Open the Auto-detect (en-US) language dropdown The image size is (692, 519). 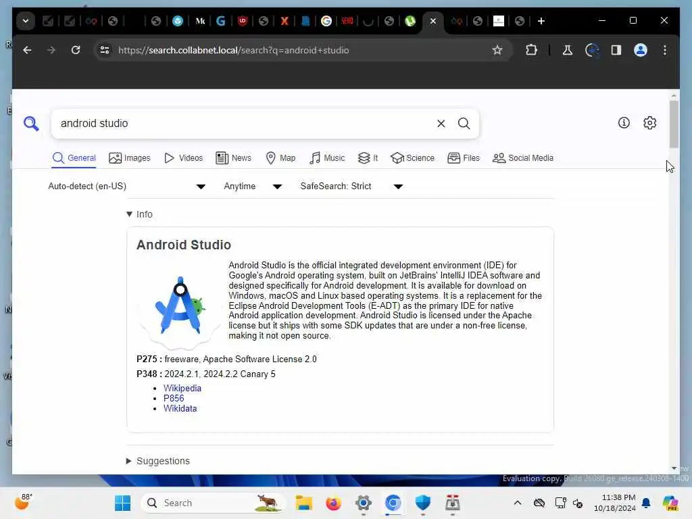tap(127, 187)
